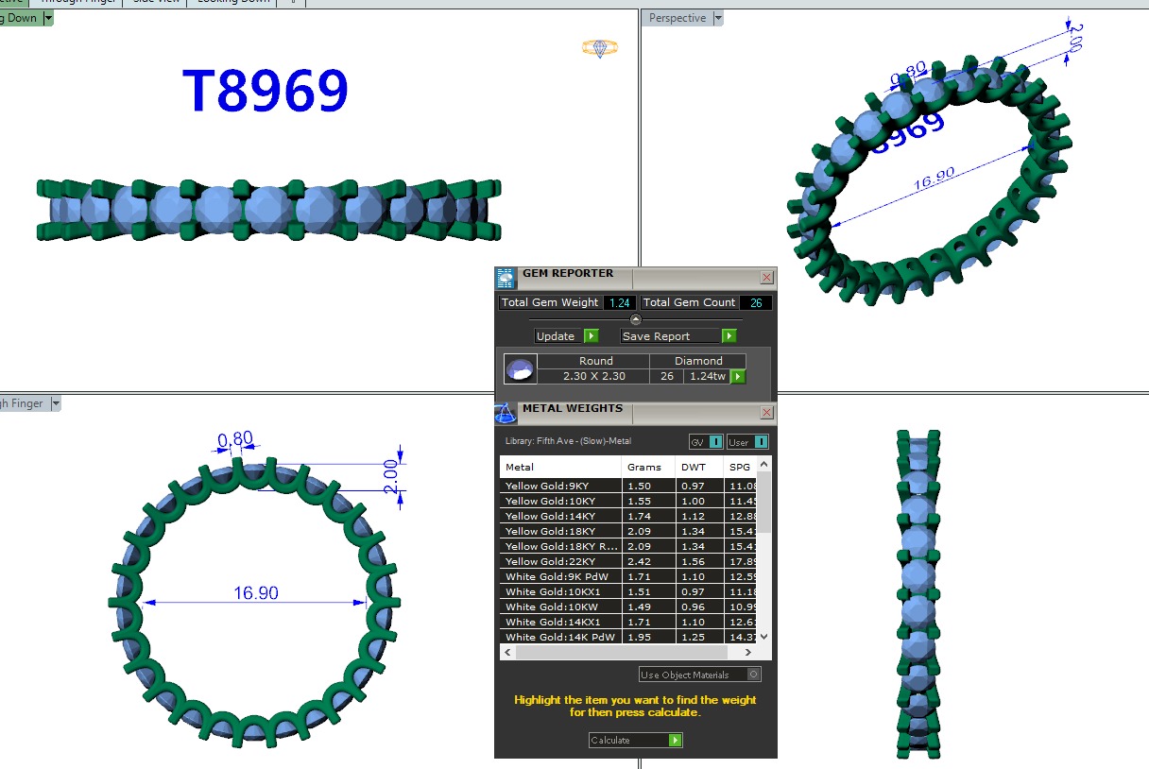Open the Perspective viewport dropdown arrow
This screenshot has width=1149, height=769.
(718, 18)
